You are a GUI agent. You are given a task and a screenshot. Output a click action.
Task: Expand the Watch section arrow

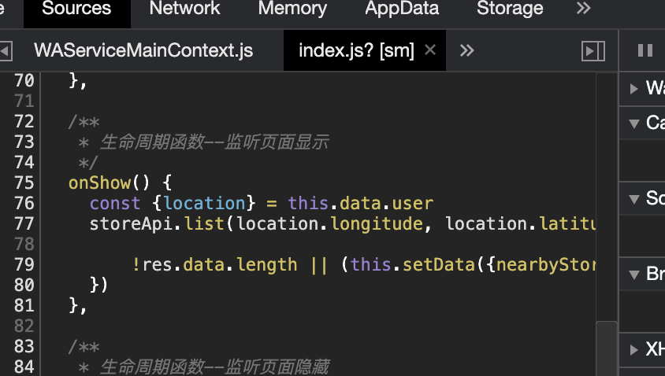click(634, 88)
